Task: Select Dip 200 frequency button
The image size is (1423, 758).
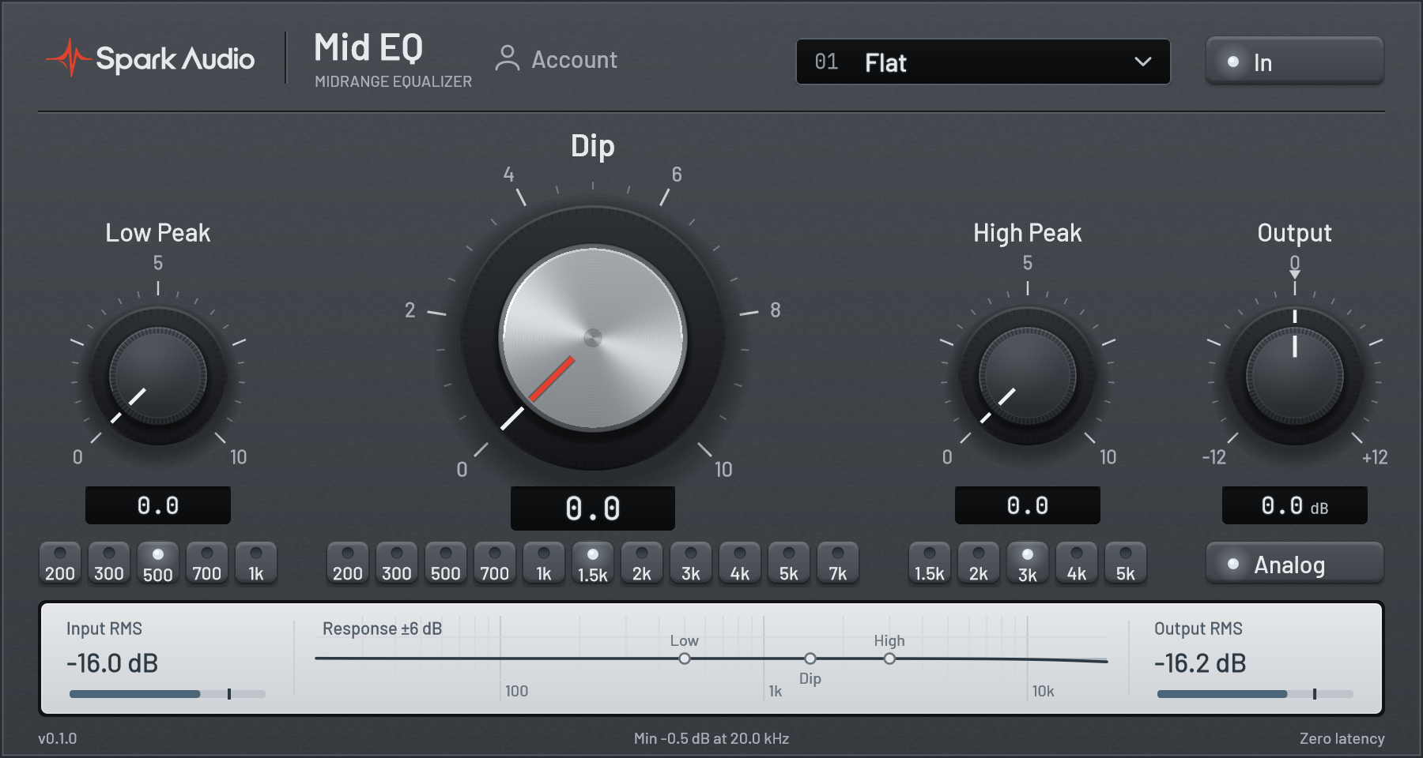Action: [x=348, y=564]
